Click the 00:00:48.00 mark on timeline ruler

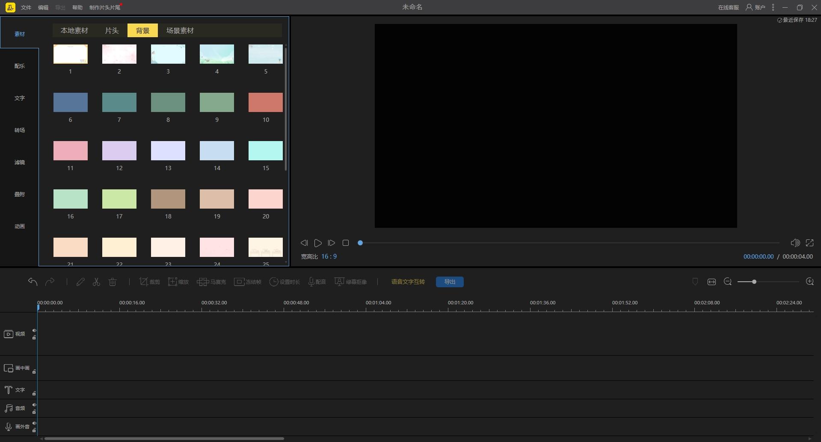[296, 303]
